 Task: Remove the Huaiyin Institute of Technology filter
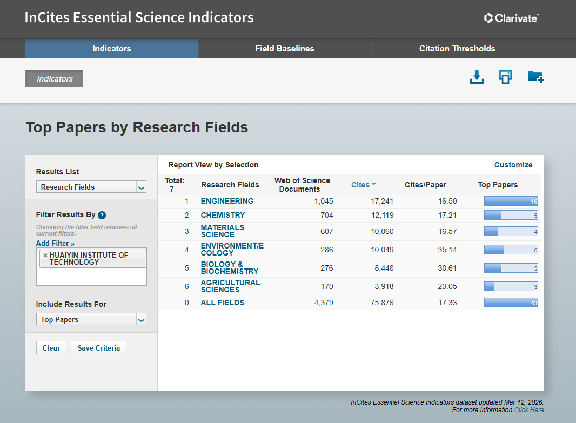pos(45,256)
